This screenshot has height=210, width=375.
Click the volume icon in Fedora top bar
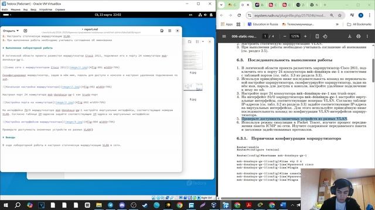tap(206, 15)
